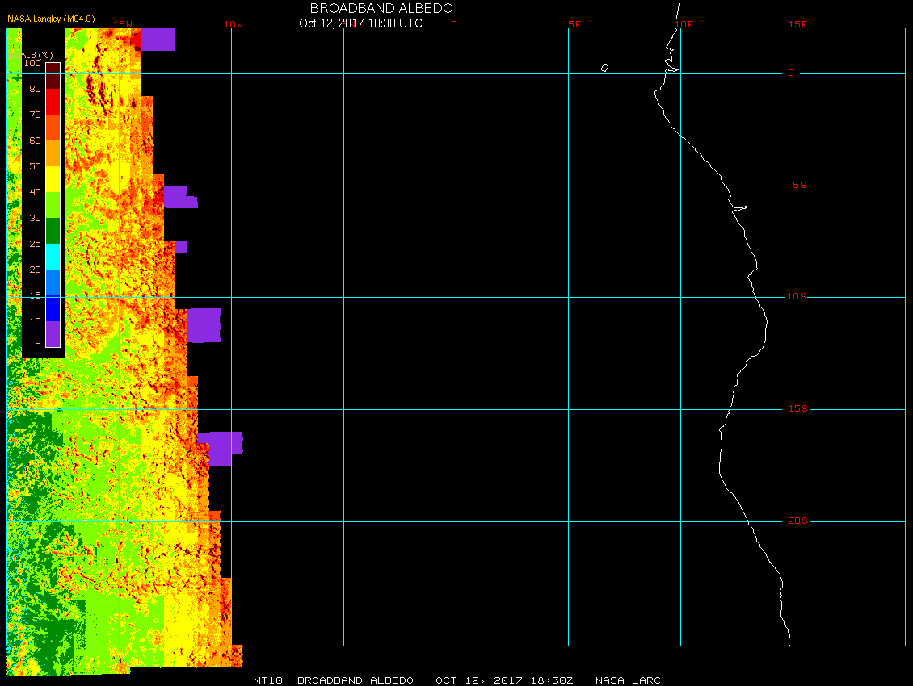Select the dark green 25–30 legend block
The image size is (913, 686).
[53, 231]
